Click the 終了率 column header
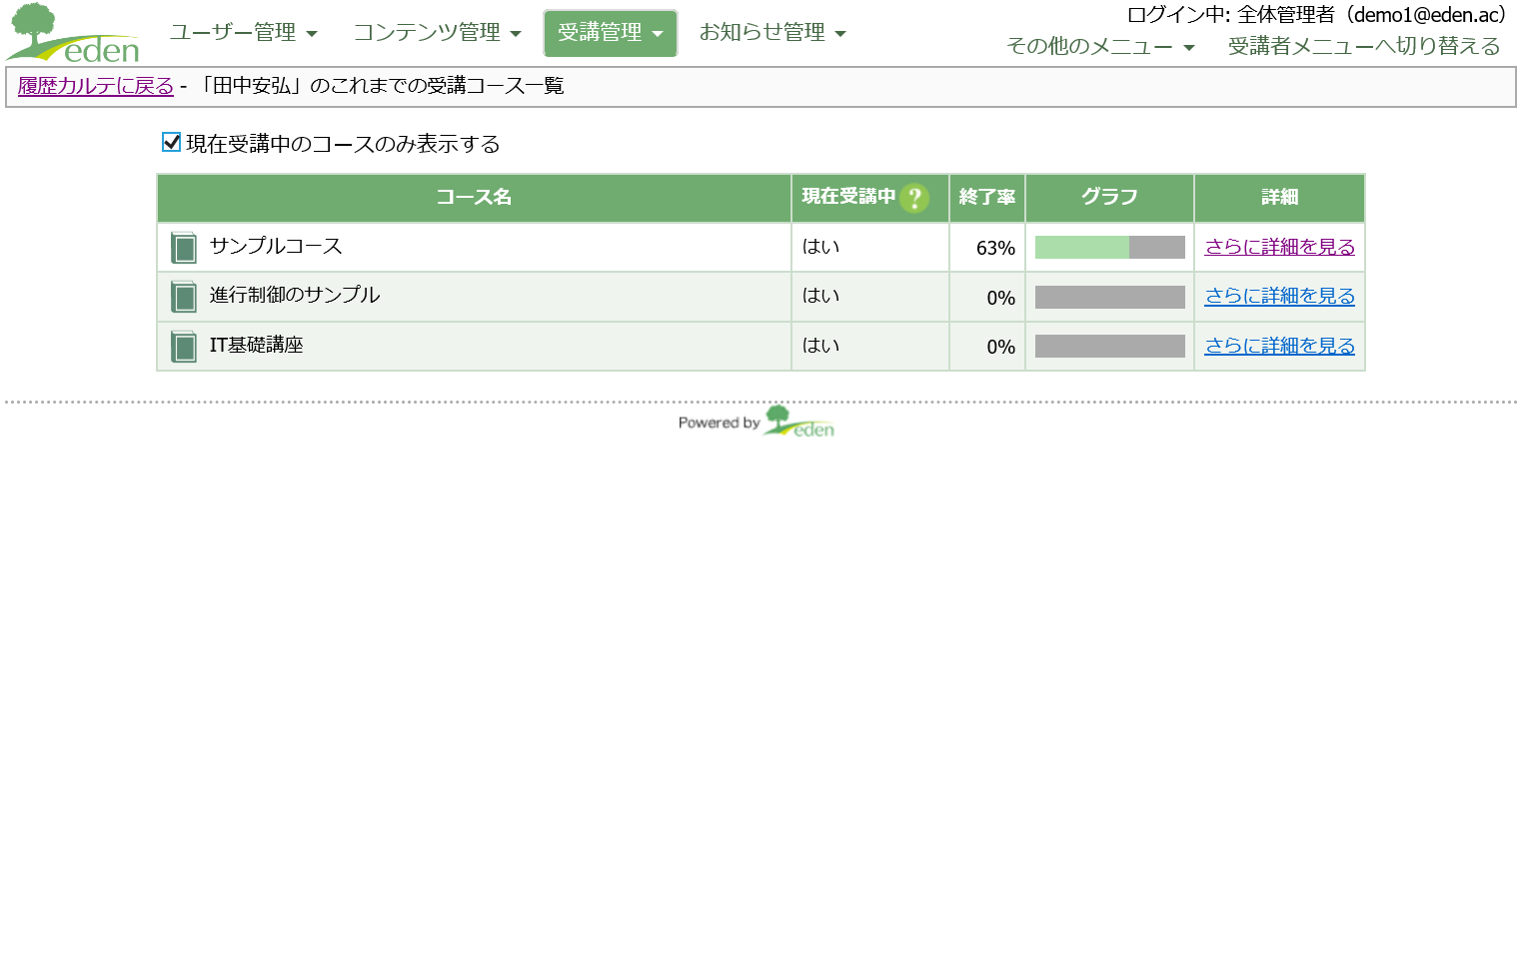The width and height of the screenshot is (1522, 964). click(987, 198)
